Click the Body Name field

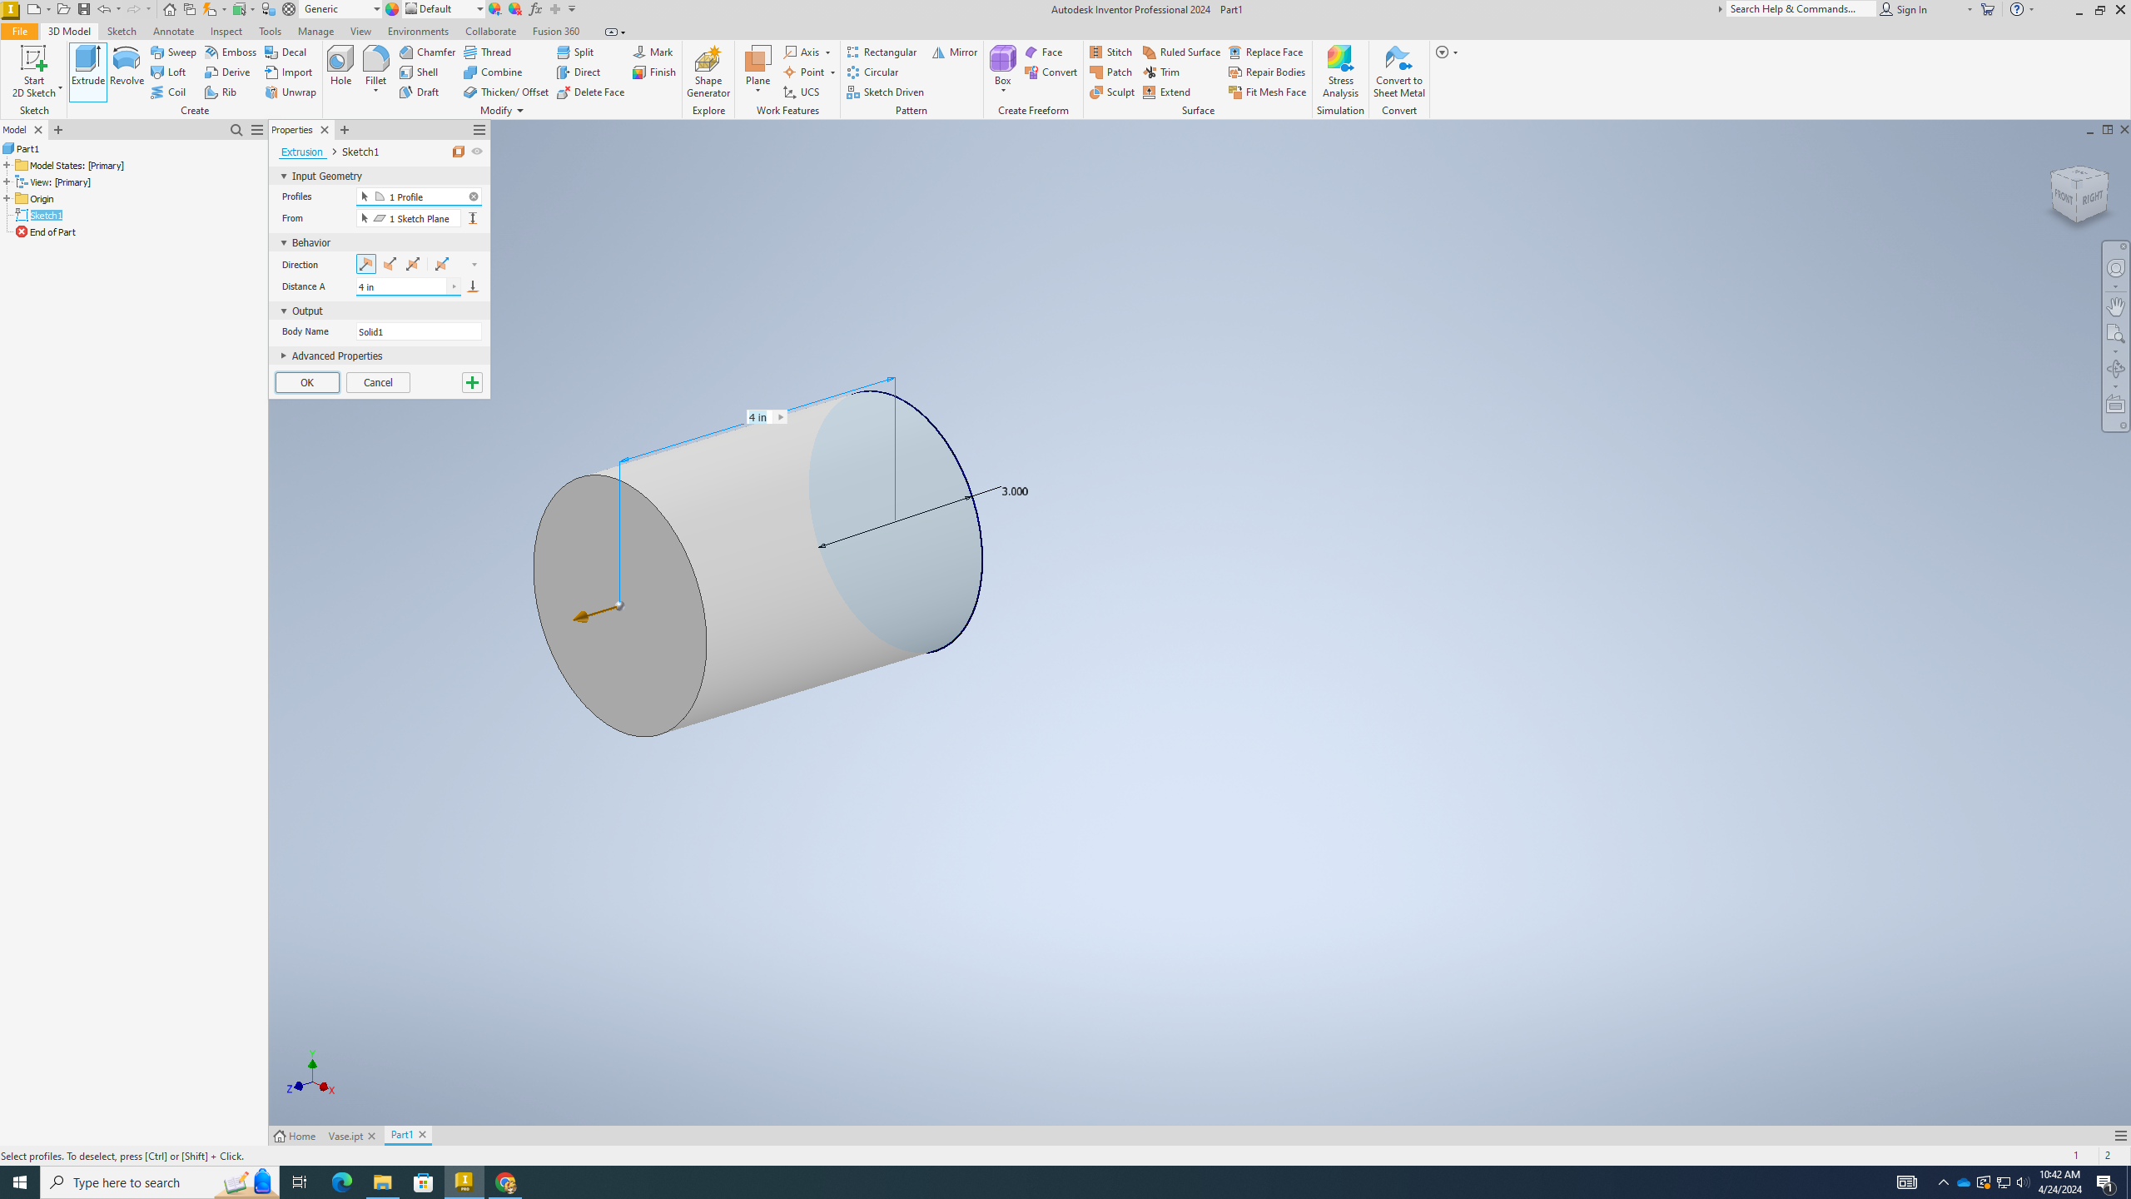coord(419,331)
